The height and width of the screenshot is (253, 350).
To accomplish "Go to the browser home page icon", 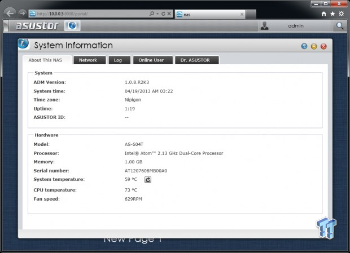I will (x=323, y=14).
